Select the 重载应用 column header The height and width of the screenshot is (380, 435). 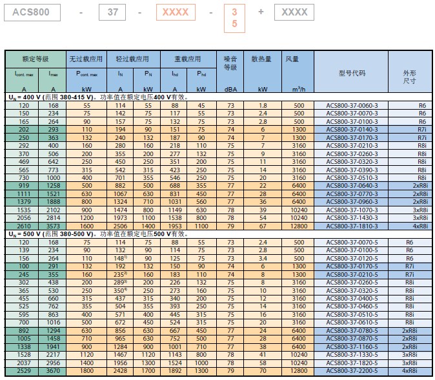[188, 59]
